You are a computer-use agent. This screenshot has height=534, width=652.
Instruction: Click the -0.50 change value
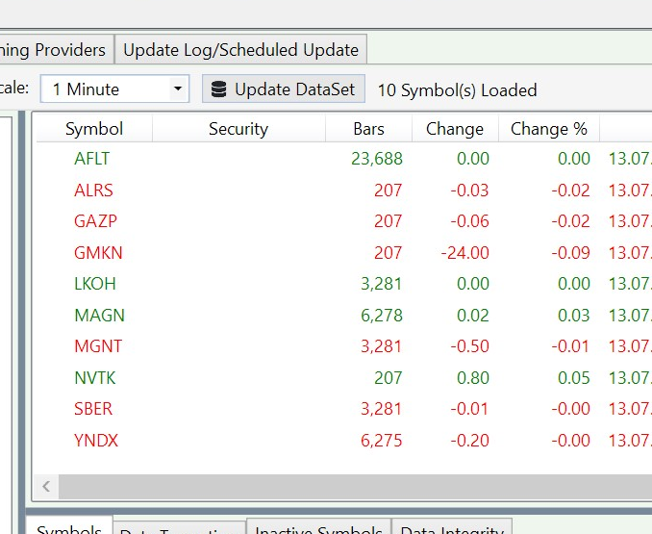click(x=469, y=346)
